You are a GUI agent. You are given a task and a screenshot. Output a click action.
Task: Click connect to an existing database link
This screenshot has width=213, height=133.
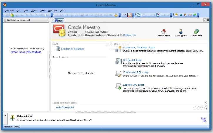(26, 52)
